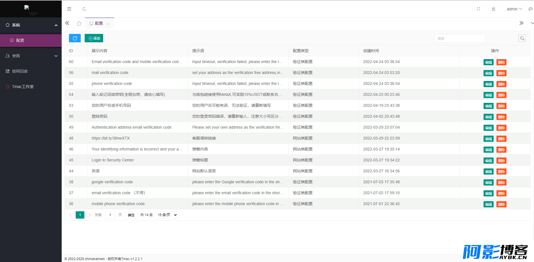Open the 配置 sidebar item
The height and width of the screenshot is (262, 534).
[31, 40]
